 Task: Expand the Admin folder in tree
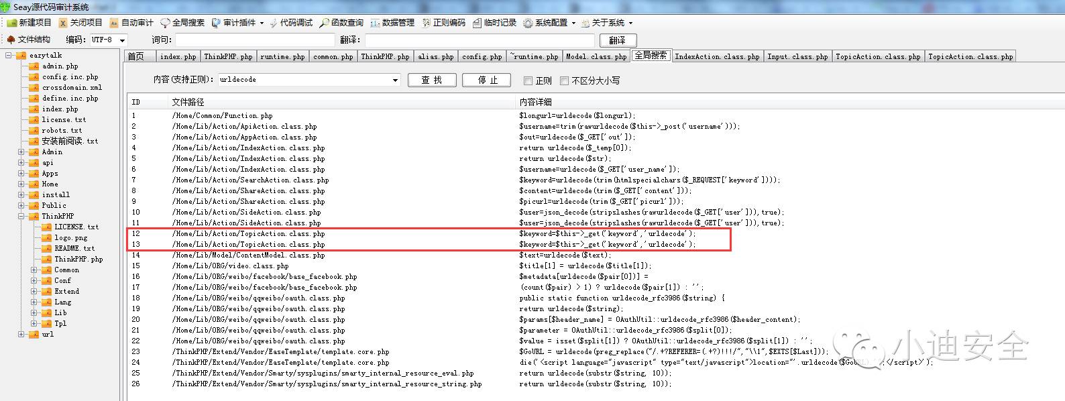(21, 152)
